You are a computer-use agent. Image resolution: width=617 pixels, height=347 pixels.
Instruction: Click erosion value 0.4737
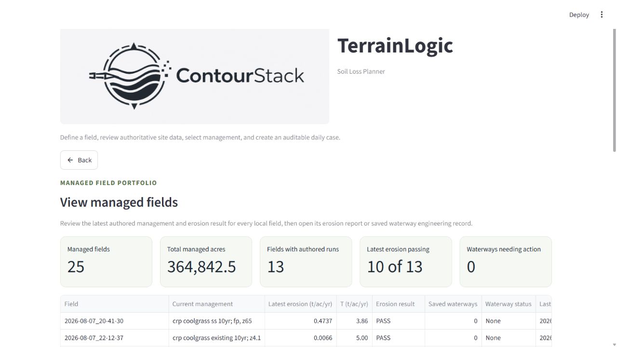[300, 321]
